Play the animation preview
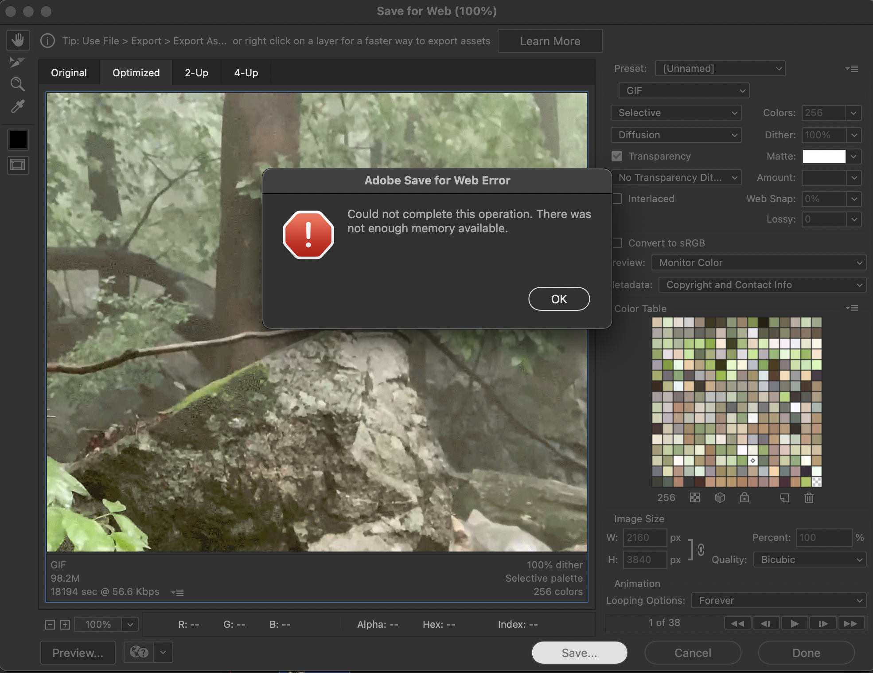873x673 pixels. (795, 623)
